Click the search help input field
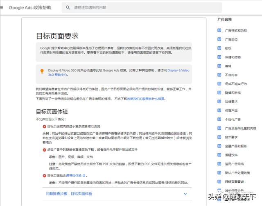This screenshot has width=262, height=206. point(142,7)
